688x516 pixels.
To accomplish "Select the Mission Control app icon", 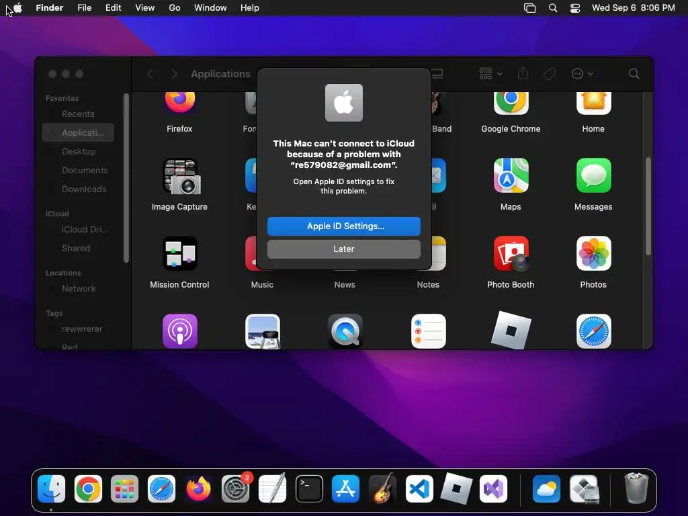I will click(x=179, y=253).
